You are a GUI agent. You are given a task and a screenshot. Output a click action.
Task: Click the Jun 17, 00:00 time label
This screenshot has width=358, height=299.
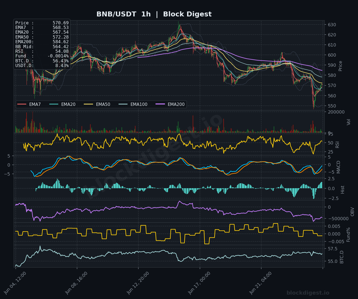coord(199,283)
